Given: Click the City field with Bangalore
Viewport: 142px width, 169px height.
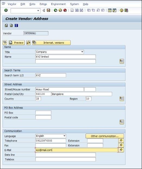Looking at the screenshot, I should coord(82,94).
